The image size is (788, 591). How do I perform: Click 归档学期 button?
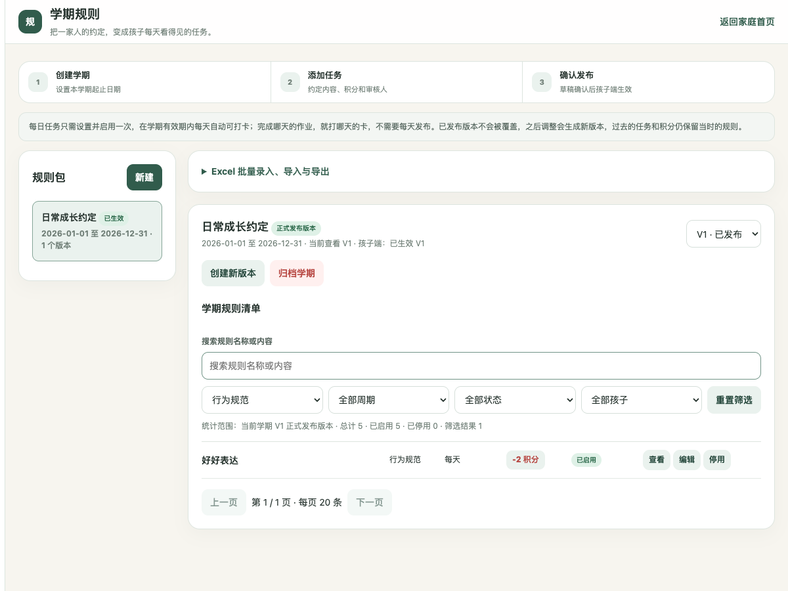[x=297, y=273]
